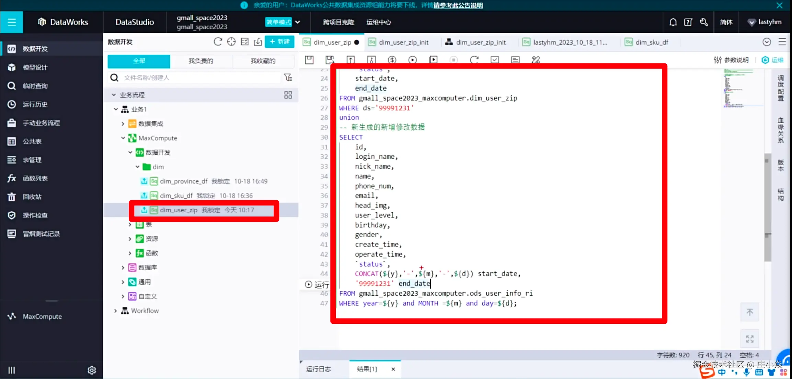Open the announcement link in the top banner
Viewport: 792px width, 379px height.
tap(458, 5)
